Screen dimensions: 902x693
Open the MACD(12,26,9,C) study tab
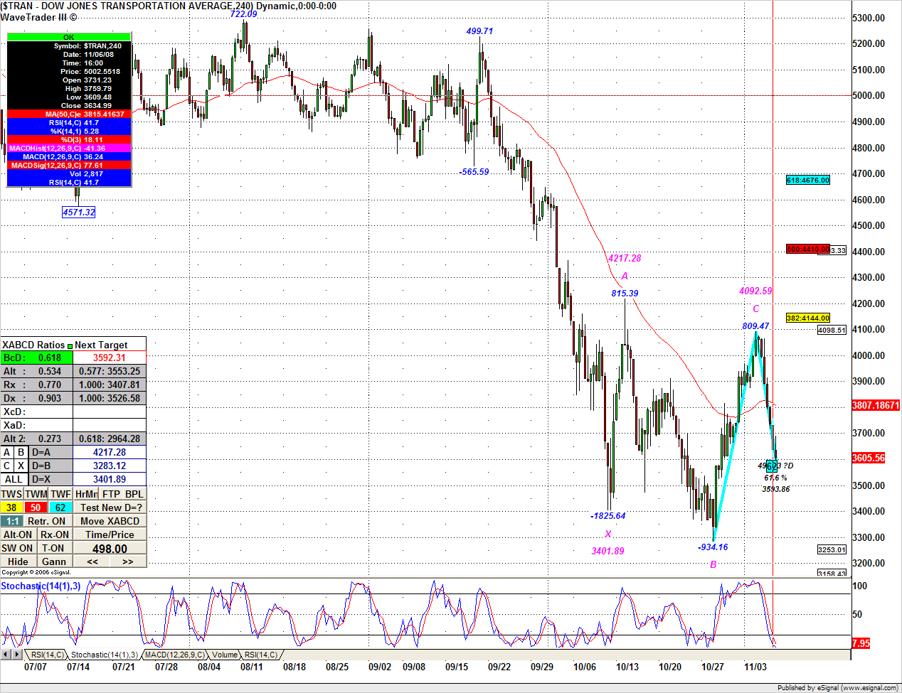[174, 655]
